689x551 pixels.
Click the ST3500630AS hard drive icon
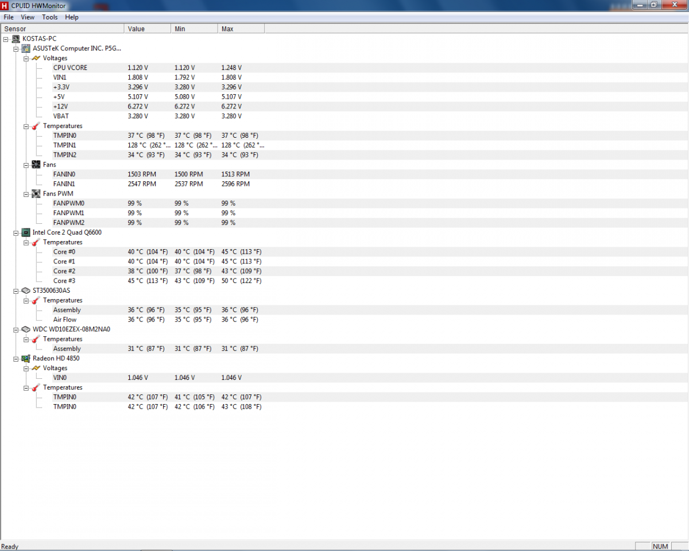26,290
